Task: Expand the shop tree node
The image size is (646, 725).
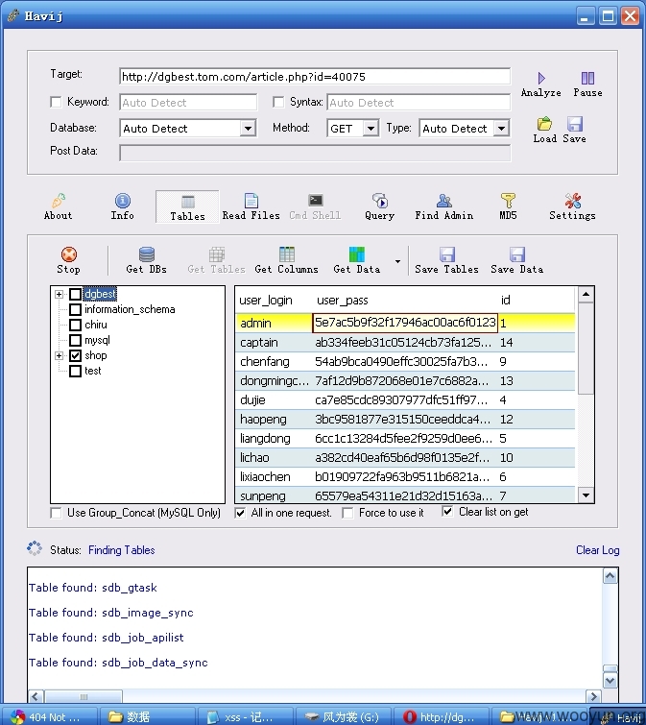Action: (x=59, y=355)
